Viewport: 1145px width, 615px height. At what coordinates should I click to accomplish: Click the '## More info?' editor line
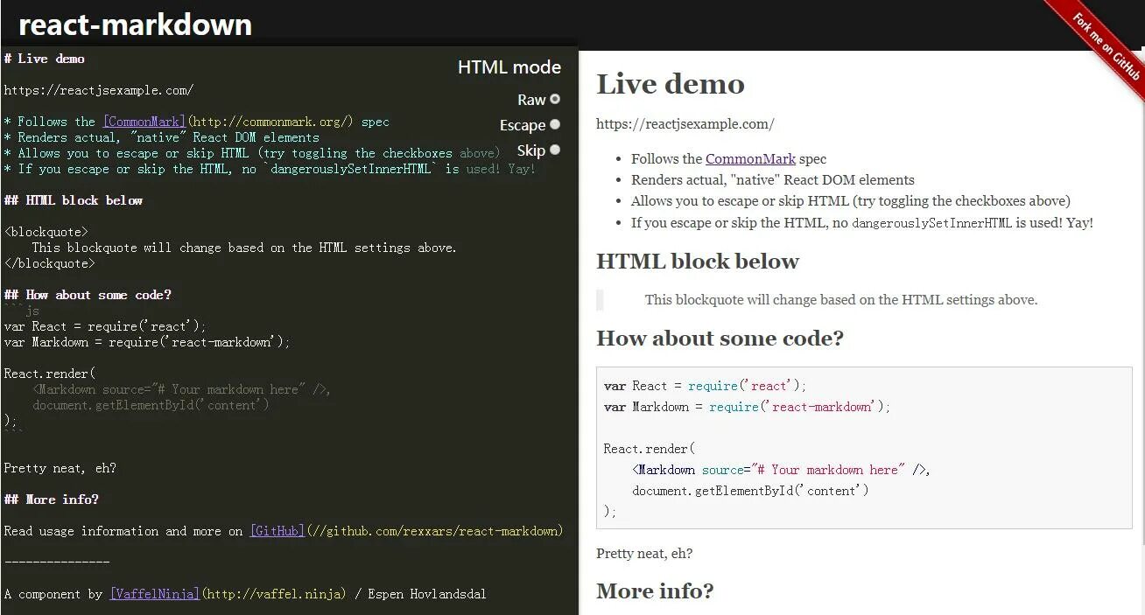click(x=52, y=500)
